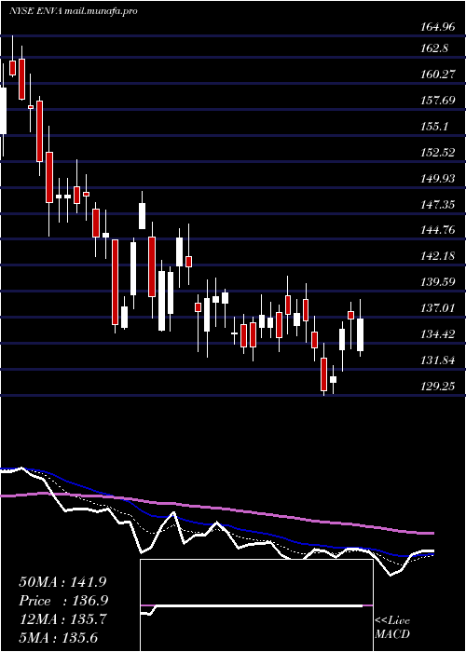This screenshot has height=652, width=466.
Task: Click the Price : 136.9 readout
Action: click(64, 601)
